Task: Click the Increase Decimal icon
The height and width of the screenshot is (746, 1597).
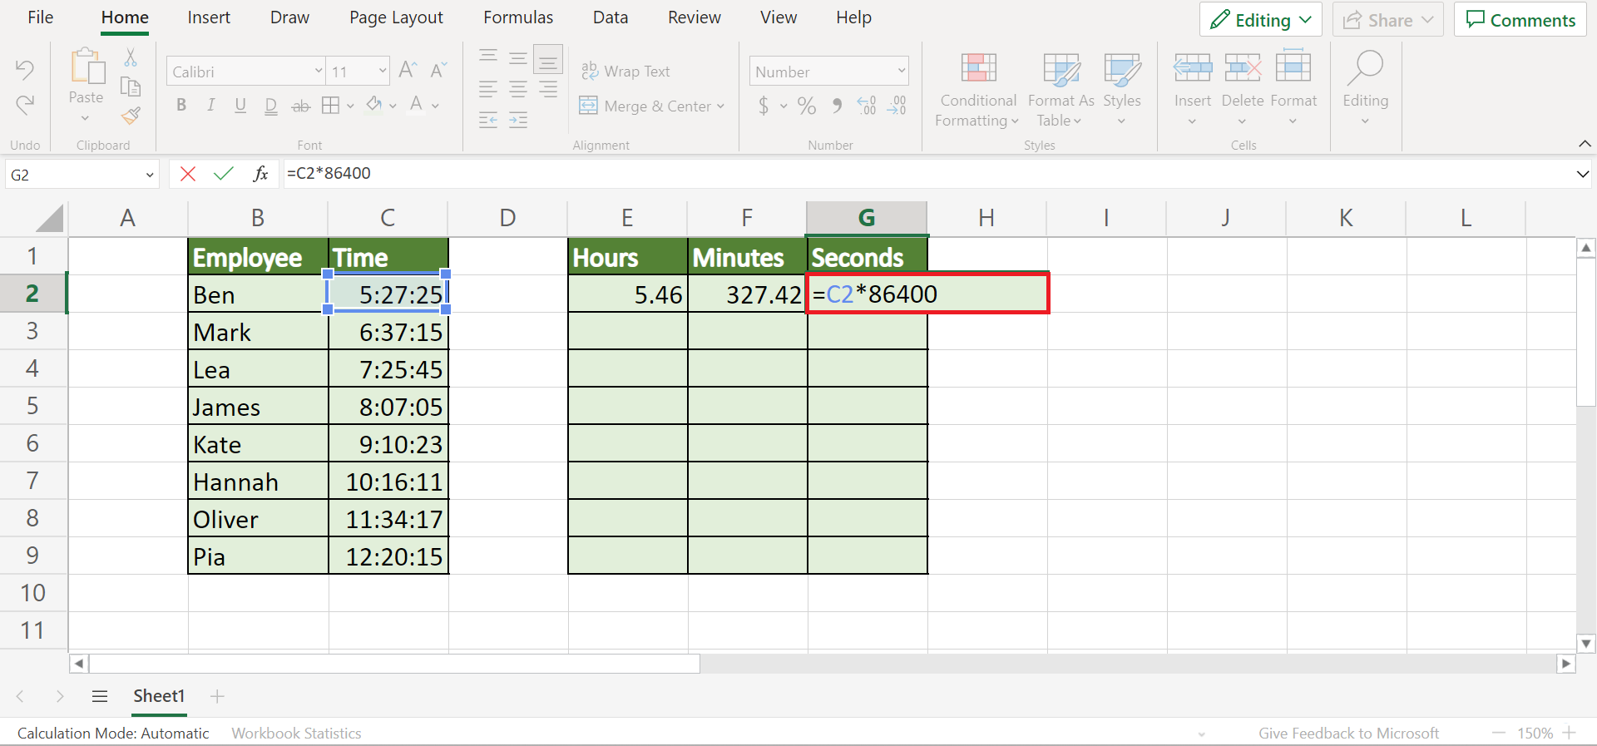Action: (867, 106)
